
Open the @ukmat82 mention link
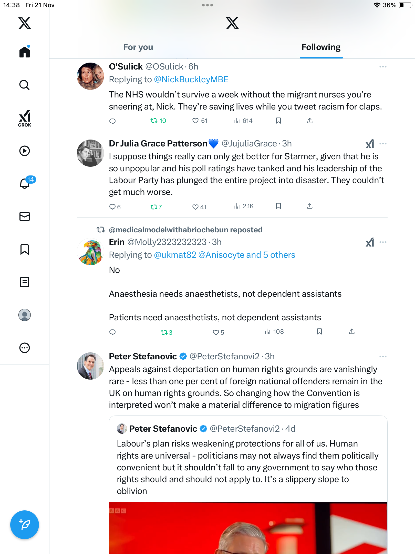pyautogui.click(x=175, y=255)
